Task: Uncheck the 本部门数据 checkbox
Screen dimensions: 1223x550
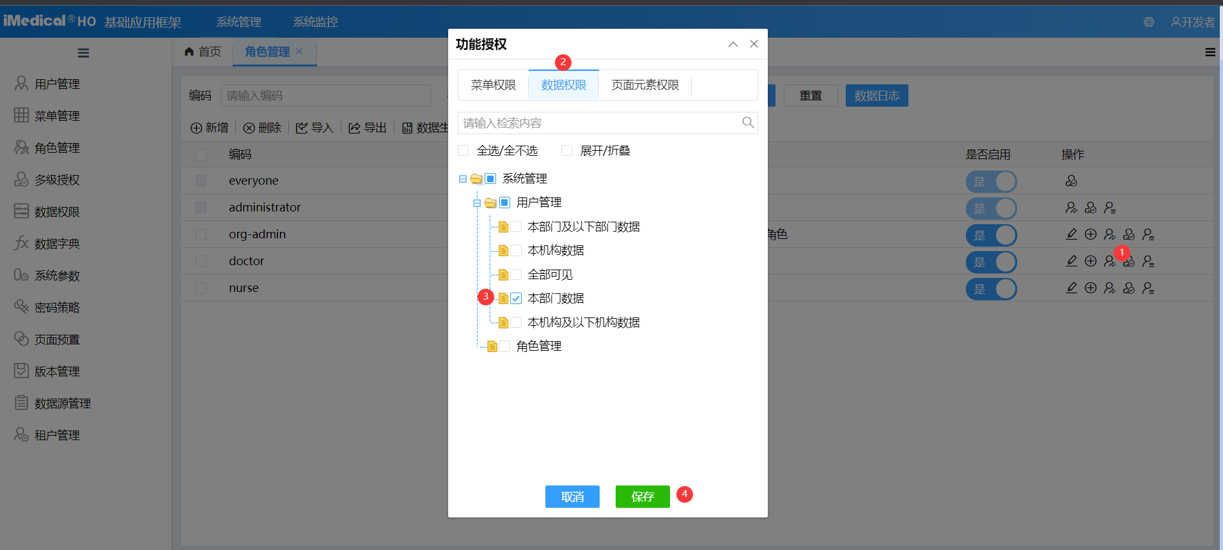Action: pyautogui.click(x=516, y=298)
